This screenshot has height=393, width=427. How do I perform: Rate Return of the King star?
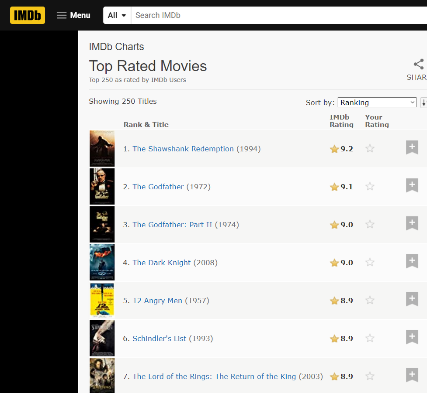pyautogui.click(x=370, y=376)
